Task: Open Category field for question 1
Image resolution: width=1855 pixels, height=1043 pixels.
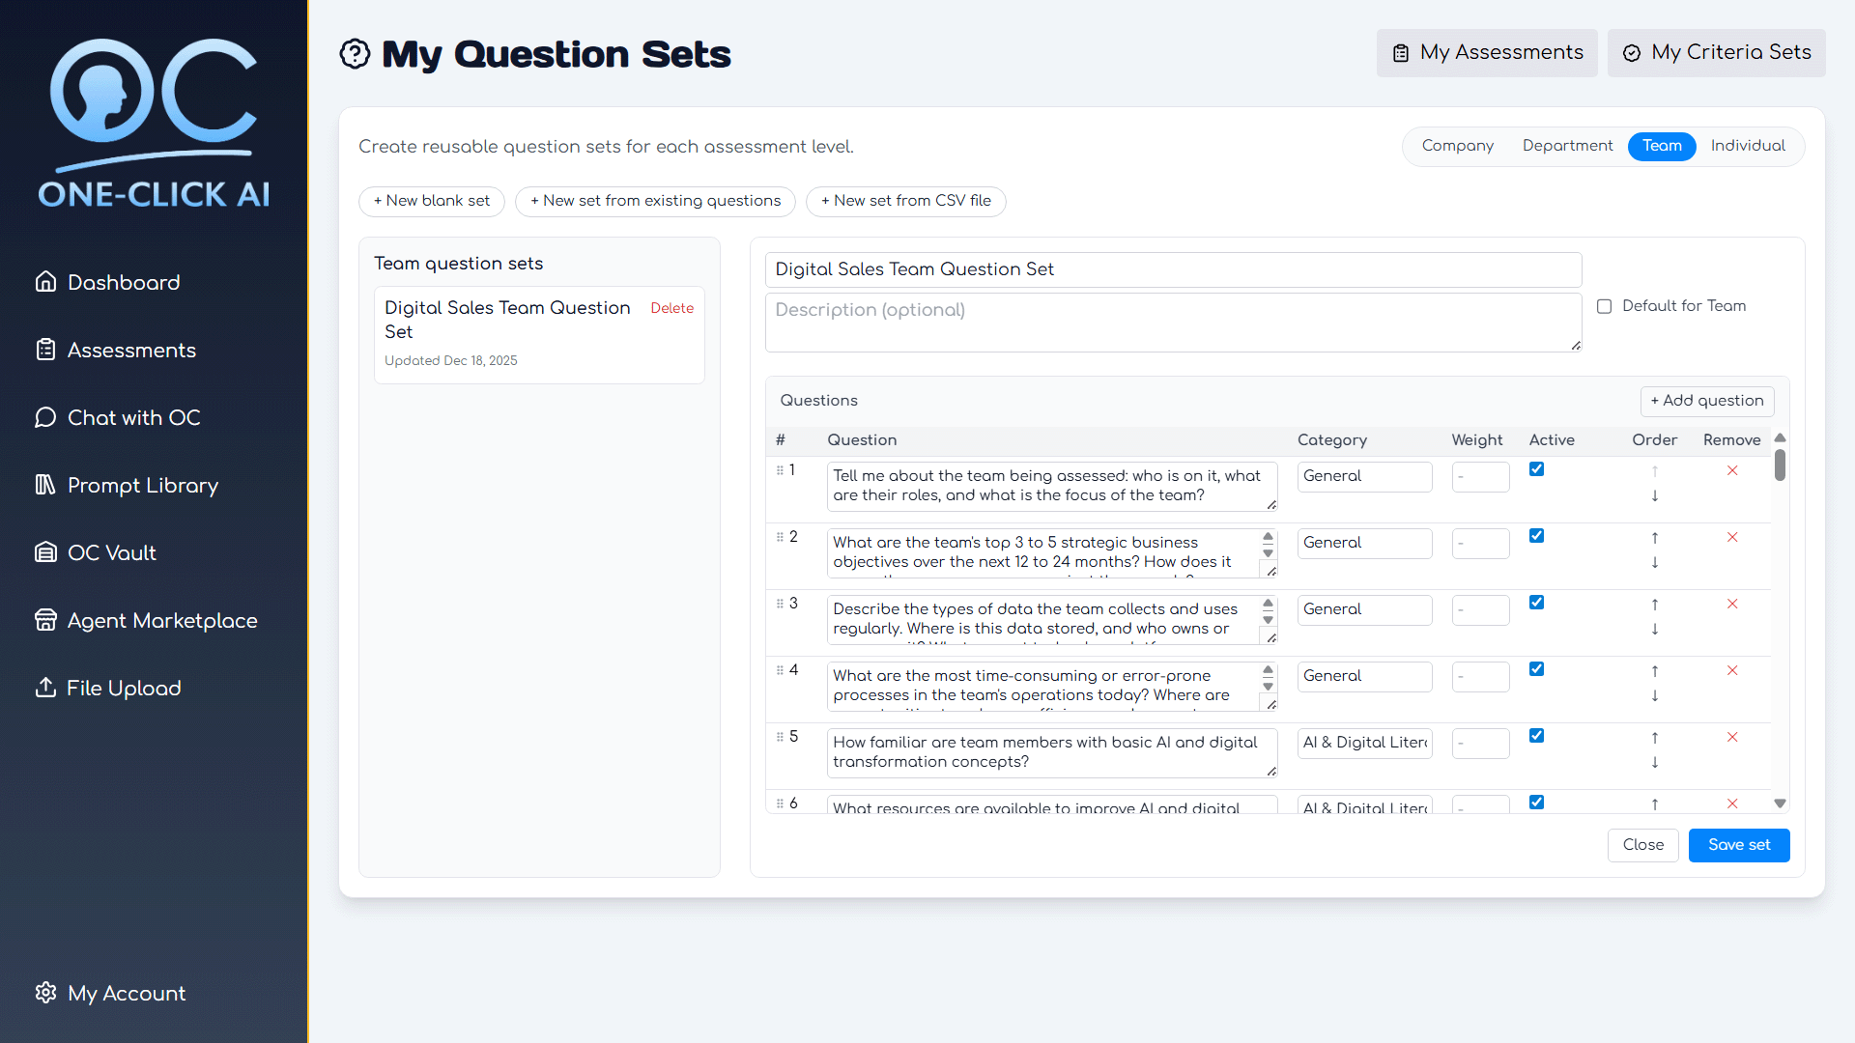Action: coord(1364,476)
